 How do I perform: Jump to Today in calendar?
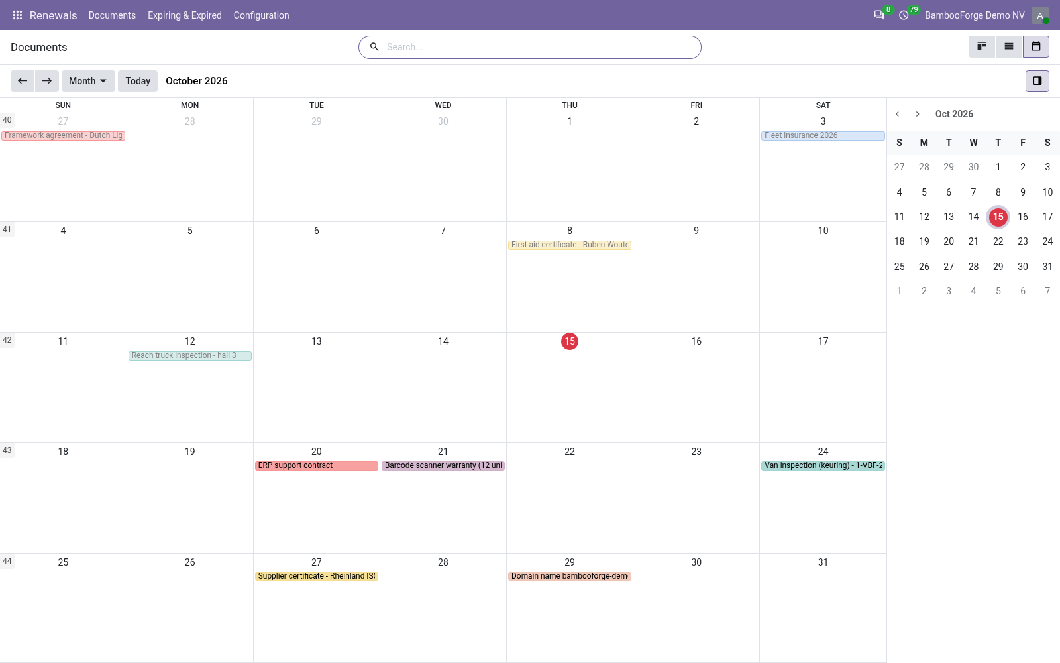tap(138, 81)
